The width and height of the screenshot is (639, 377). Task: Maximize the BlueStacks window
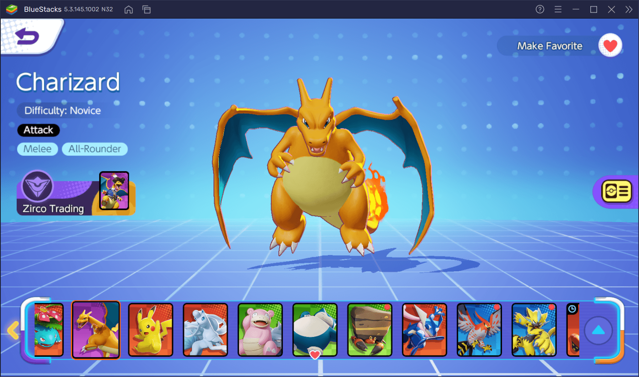(x=594, y=9)
